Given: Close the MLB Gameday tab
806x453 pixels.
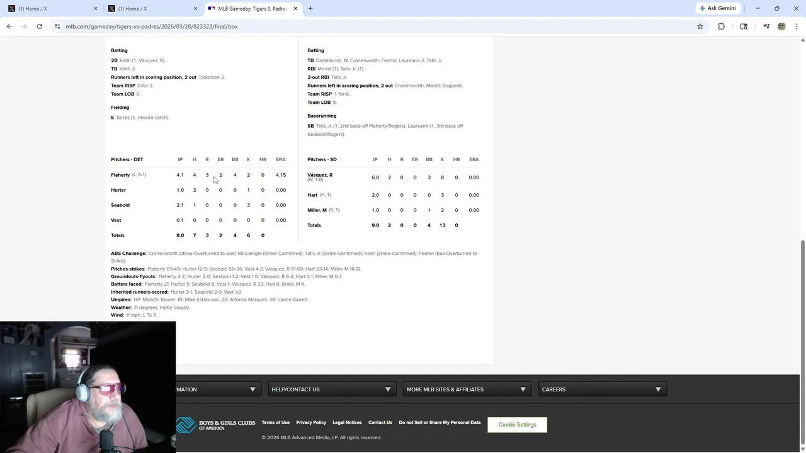Looking at the screenshot, I should click(x=295, y=9).
